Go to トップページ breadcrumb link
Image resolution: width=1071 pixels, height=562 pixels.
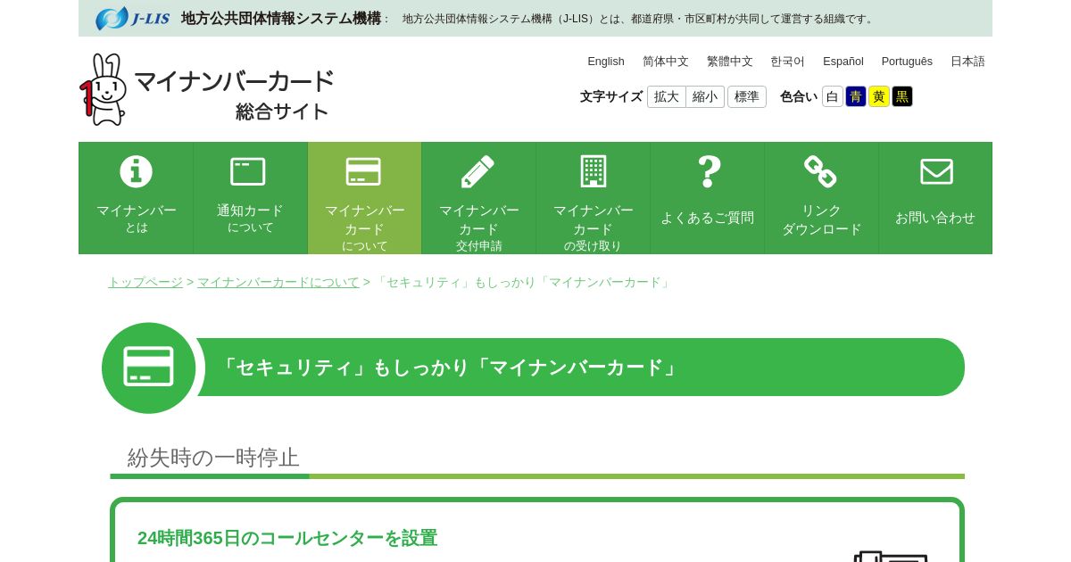pyautogui.click(x=145, y=282)
